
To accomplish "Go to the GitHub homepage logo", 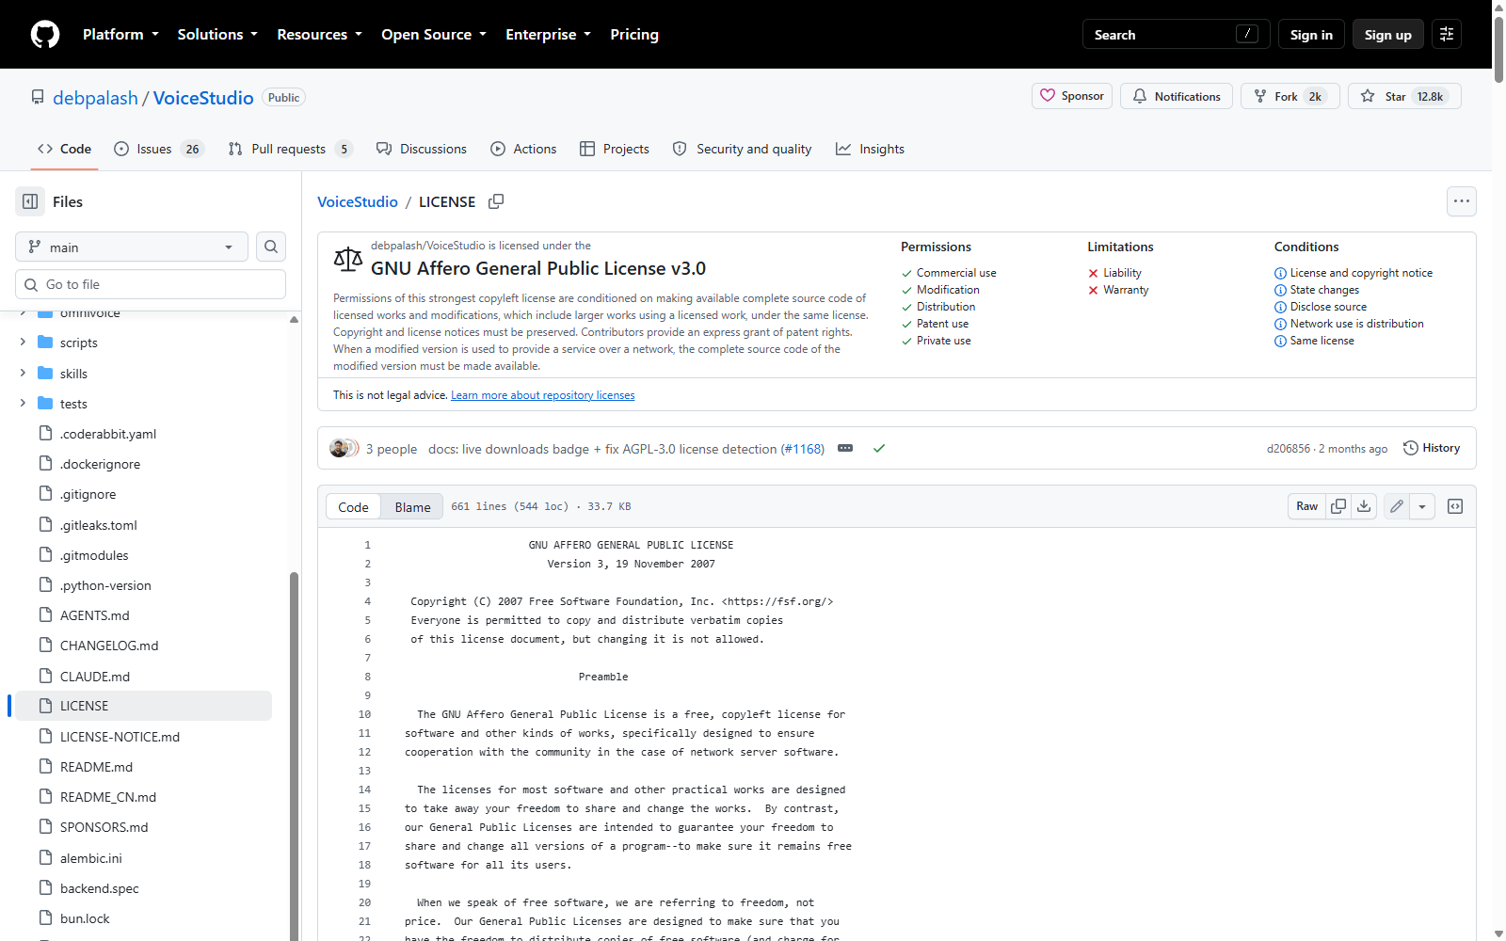I will click(45, 35).
